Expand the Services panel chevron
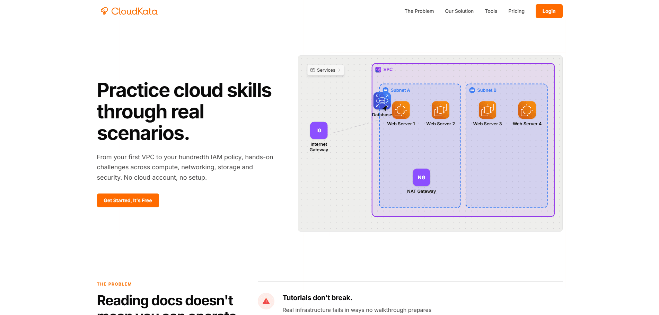659x315 pixels. 339,70
